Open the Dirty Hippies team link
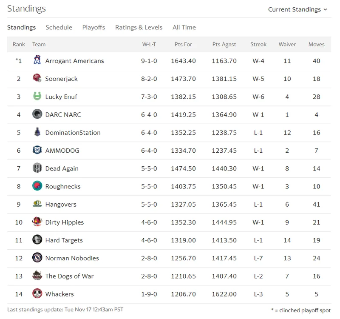Viewport: 340px width, 319px height. [65, 222]
